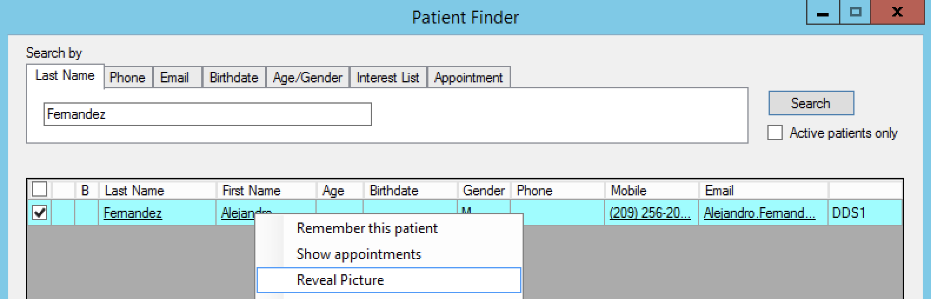Enable Active patients only checkbox

tap(775, 133)
